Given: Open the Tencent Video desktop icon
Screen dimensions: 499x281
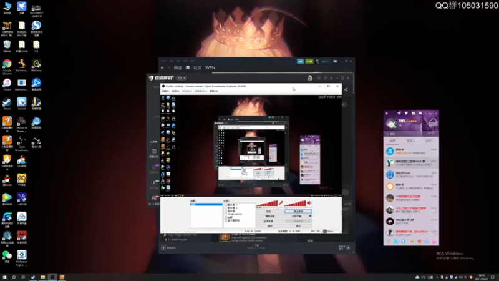Looking at the screenshot, I should (7, 199).
